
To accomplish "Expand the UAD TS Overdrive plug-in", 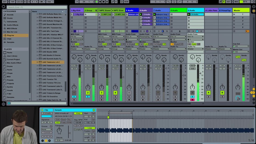I will [x=37, y=97].
